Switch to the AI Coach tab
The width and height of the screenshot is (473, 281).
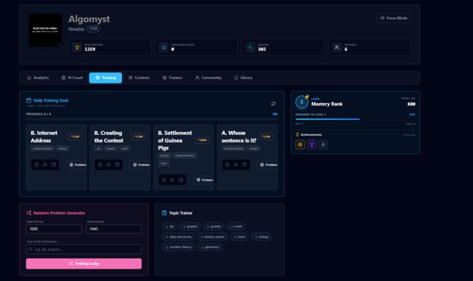[x=72, y=78]
